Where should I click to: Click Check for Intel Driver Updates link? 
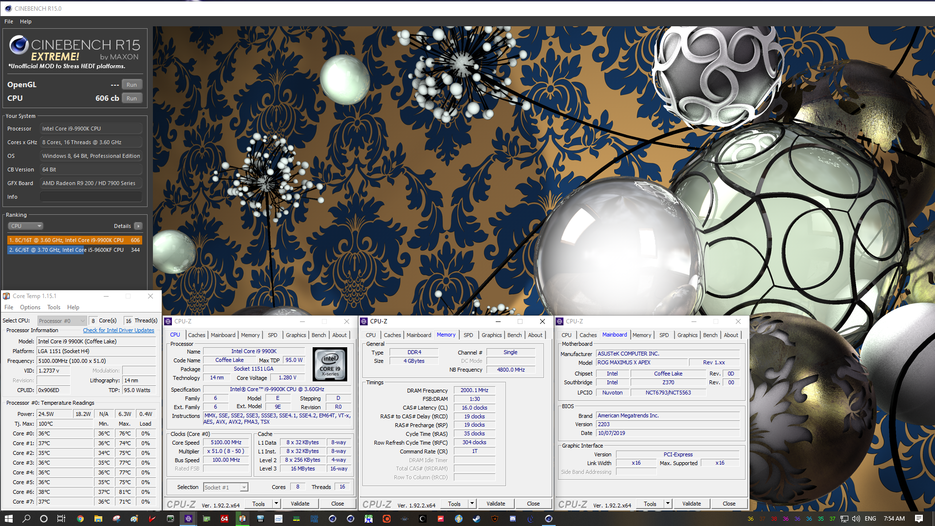tap(118, 330)
